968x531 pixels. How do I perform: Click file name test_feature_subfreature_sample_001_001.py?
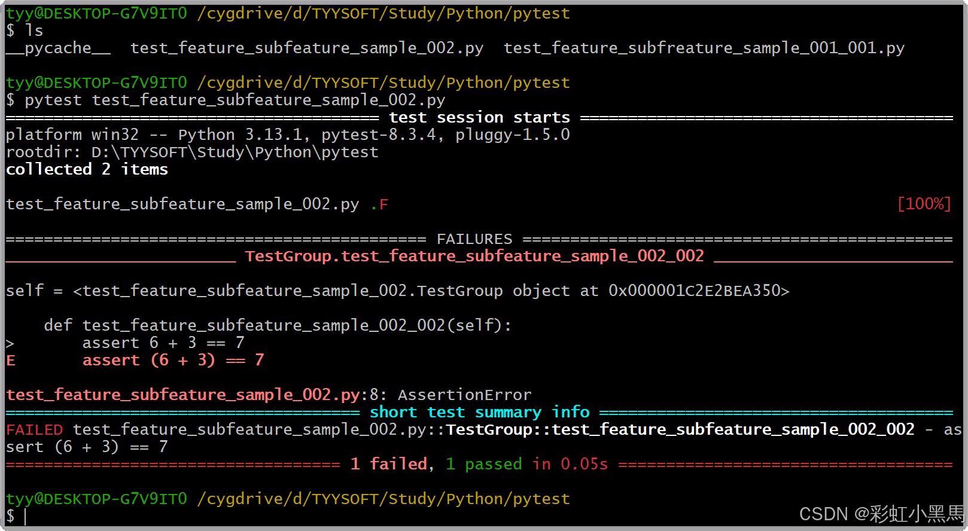pos(704,48)
